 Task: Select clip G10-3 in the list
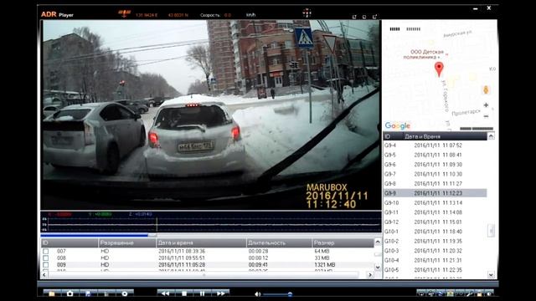(435, 251)
